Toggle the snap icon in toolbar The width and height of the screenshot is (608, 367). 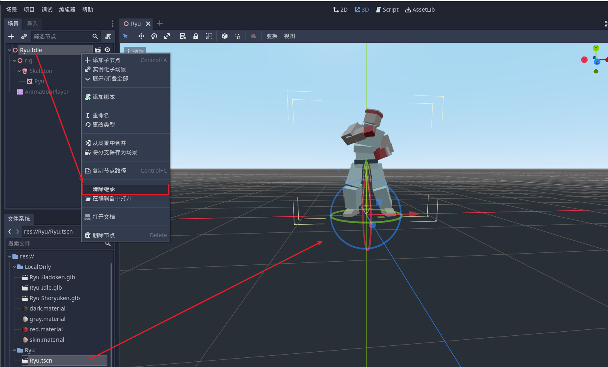(x=238, y=36)
